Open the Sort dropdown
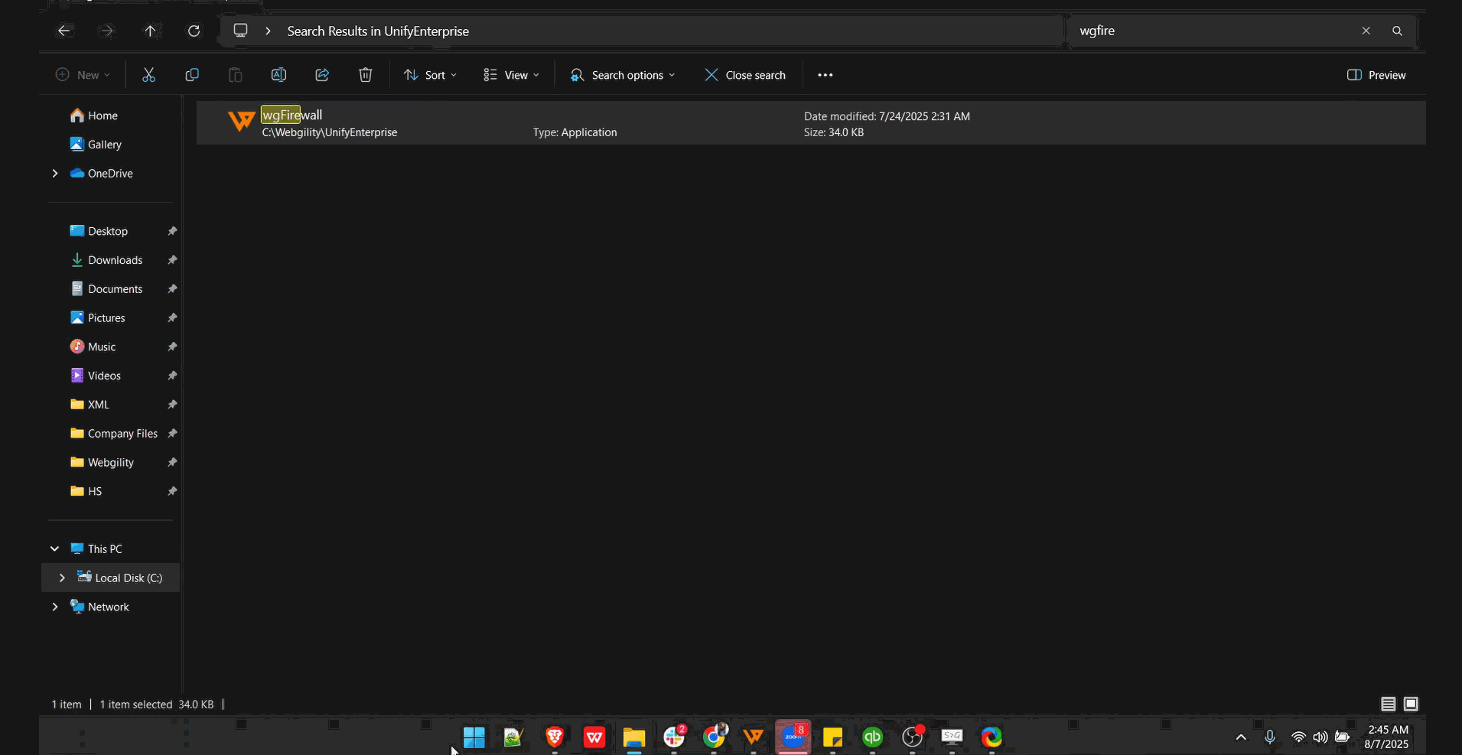 point(430,75)
